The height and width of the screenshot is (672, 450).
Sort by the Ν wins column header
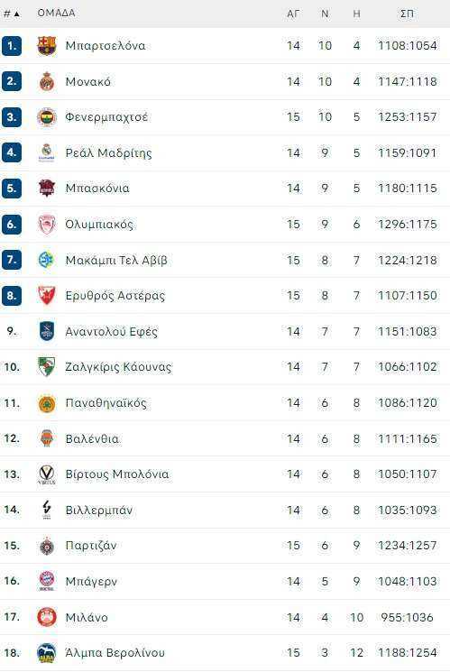[x=325, y=14]
